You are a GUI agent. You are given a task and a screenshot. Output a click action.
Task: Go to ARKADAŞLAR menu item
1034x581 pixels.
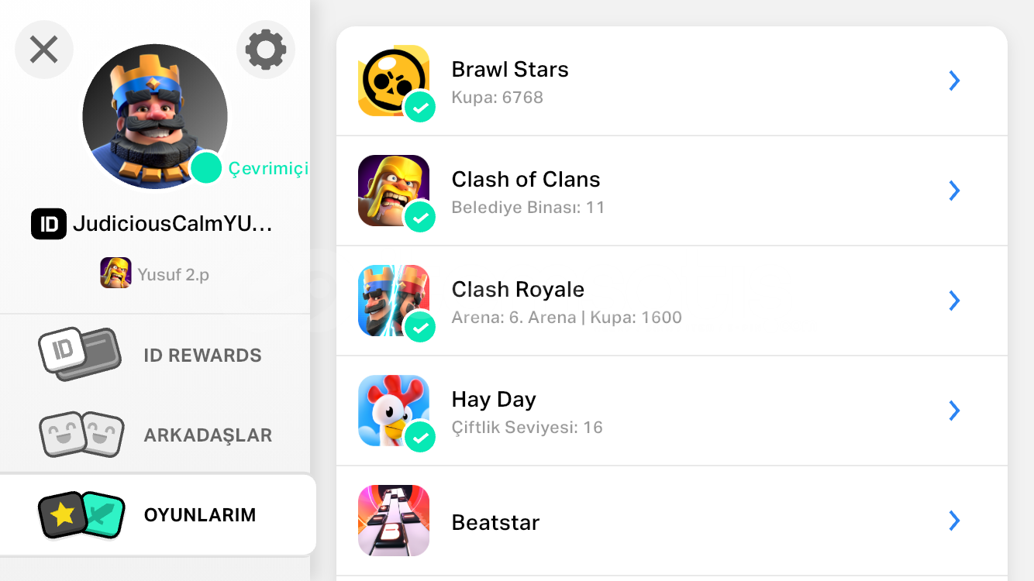208,435
